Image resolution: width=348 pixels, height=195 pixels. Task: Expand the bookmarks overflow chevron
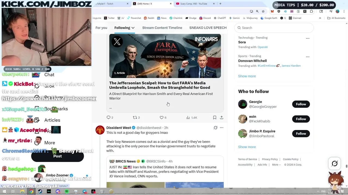click(320, 18)
